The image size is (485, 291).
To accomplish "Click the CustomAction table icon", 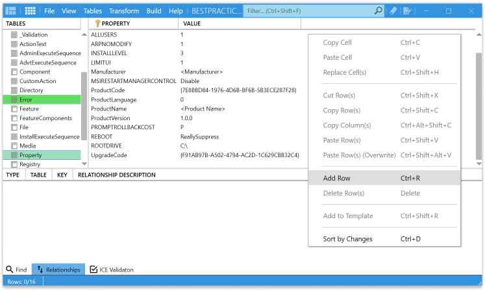I will point(14,81).
